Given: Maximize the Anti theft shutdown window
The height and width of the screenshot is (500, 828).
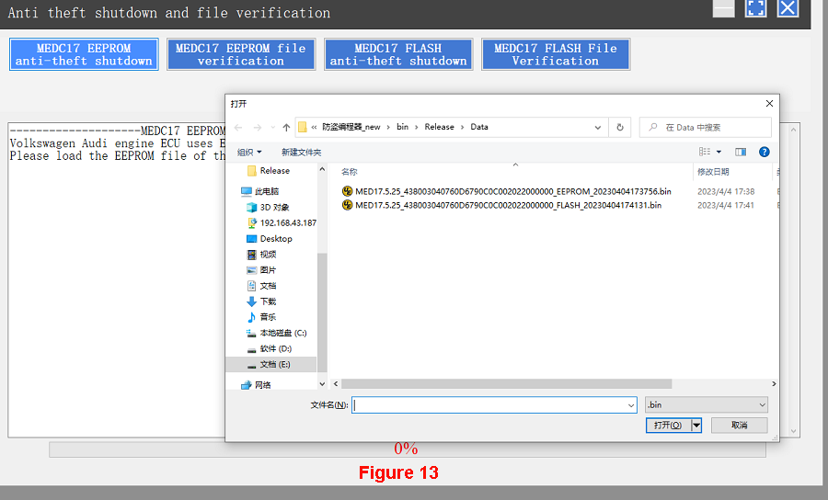Looking at the screenshot, I should point(755,8).
